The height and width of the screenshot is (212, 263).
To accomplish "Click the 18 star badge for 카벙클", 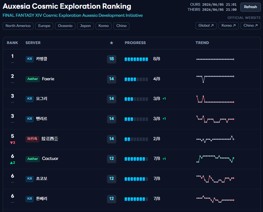I will (x=111, y=59).
